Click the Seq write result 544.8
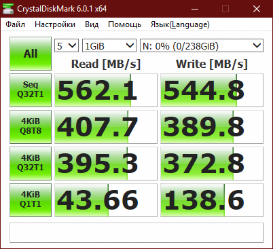 tap(212, 90)
